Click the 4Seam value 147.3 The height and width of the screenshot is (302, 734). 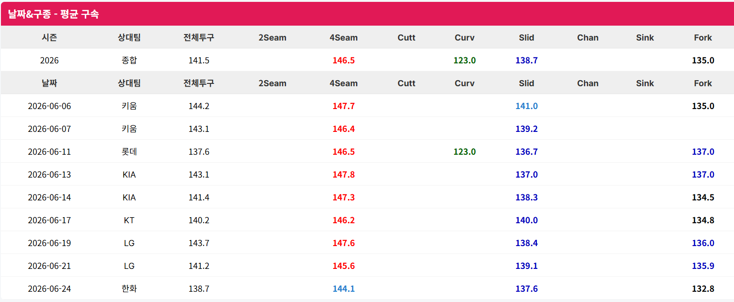point(343,198)
